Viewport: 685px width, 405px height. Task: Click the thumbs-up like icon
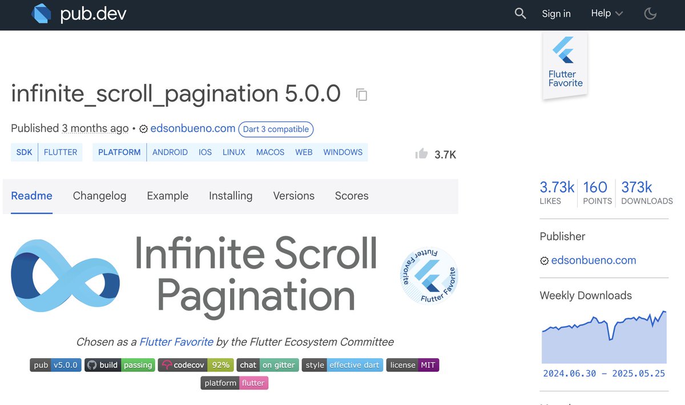tap(422, 153)
